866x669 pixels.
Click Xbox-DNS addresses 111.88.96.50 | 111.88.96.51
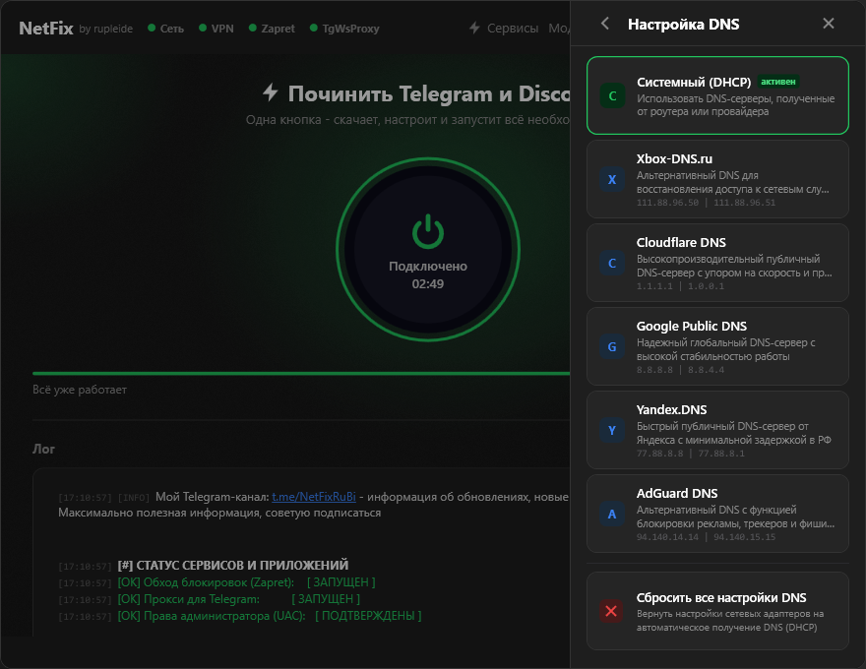706,203
